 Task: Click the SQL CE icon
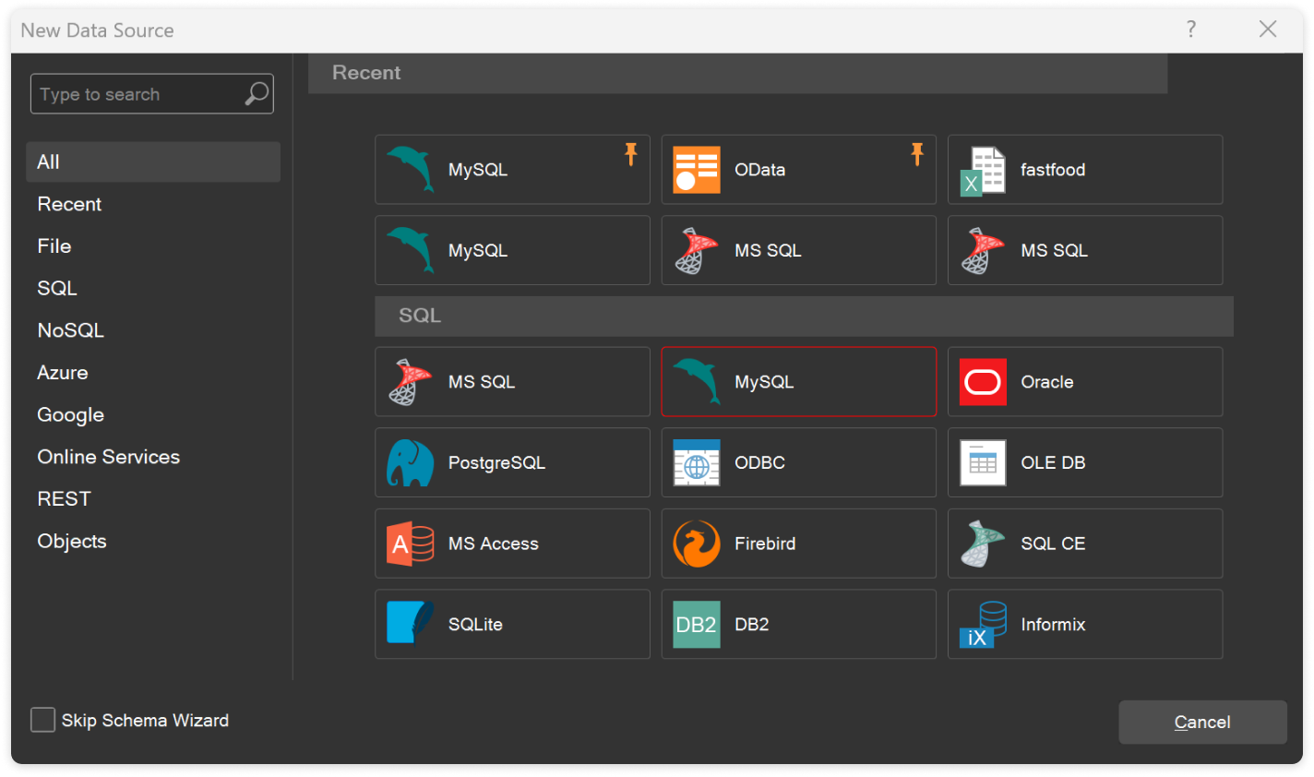click(983, 544)
